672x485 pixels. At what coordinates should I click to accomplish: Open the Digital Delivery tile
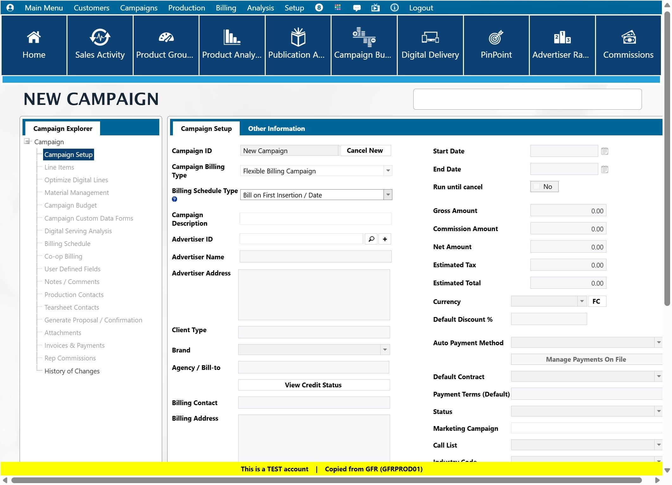pos(430,45)
